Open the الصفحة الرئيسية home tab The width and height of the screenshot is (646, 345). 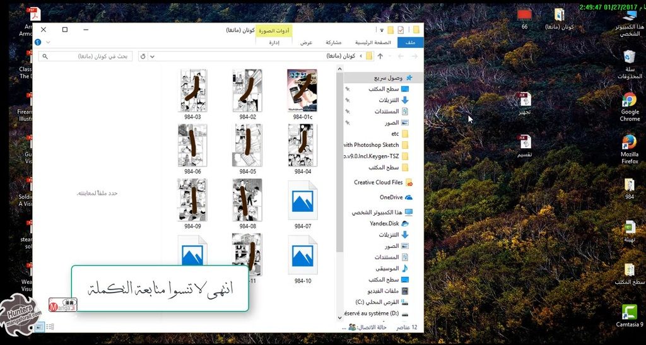[x=373, y=42]
